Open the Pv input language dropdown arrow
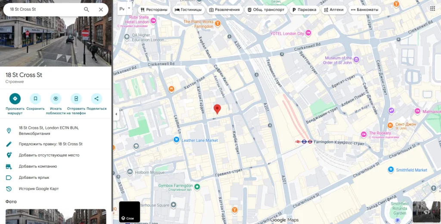The height and width of the screenshot is (224, 441). tap(129, 8)
